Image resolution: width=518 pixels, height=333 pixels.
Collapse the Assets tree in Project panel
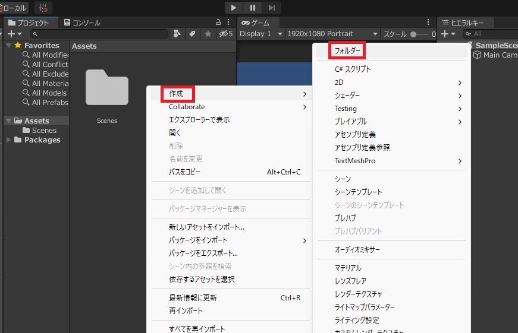point(8,121)
